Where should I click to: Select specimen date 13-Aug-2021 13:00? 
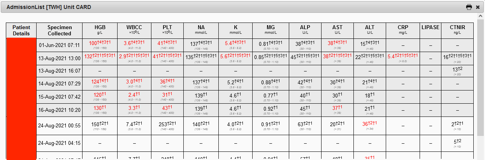click(60, 58)
